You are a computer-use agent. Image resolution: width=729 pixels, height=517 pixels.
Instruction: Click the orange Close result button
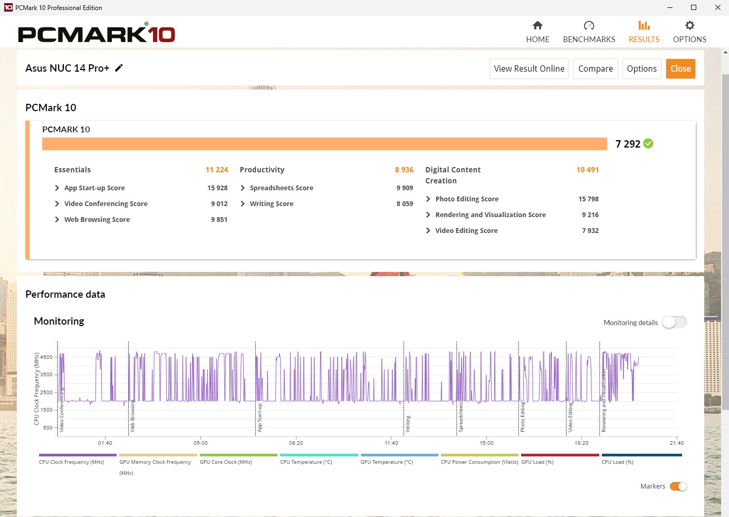pyautogui.click(x=680, y=69)
